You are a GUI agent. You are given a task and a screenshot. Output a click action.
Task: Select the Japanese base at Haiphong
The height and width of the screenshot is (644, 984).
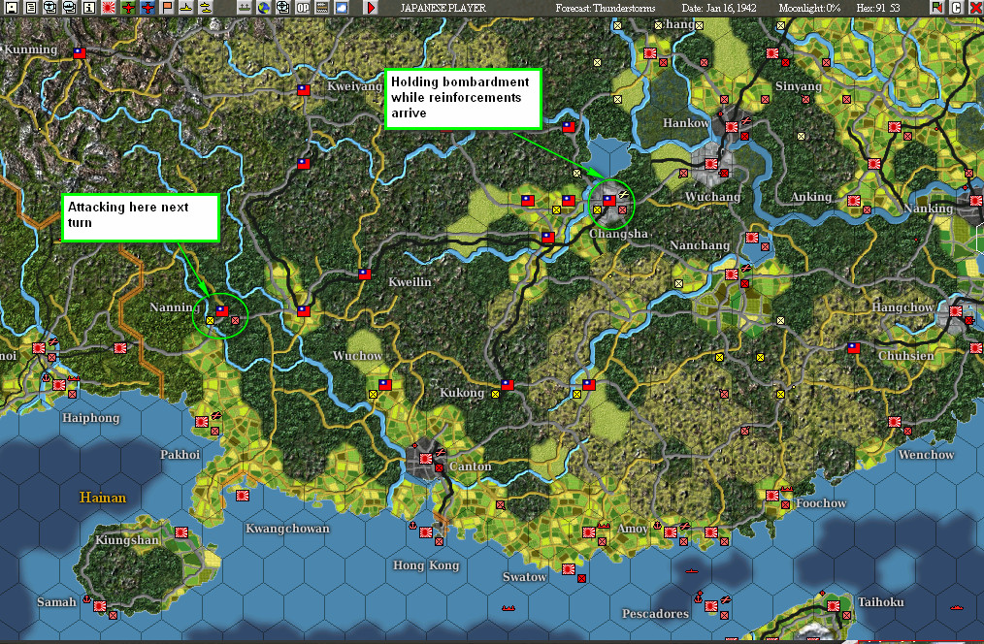(59, 384)
